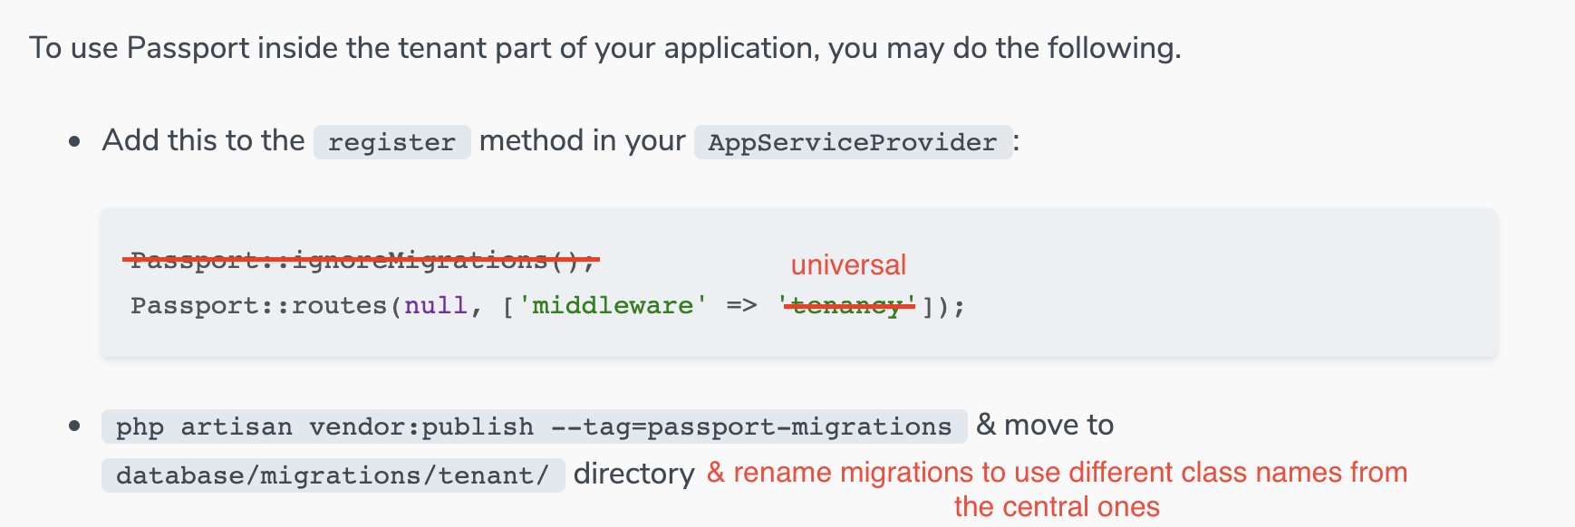This screenshot has height=527, width=1575.
Task: Click the red 'universal' annotation
Action: pos(847,264)
